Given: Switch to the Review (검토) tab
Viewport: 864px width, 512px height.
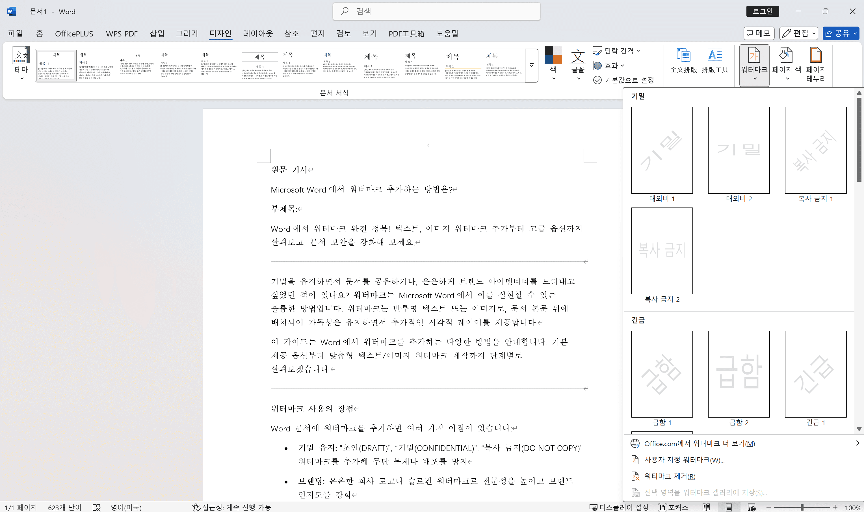Looking at the screenshot, I should pyautogui.click(x=343, y=33).
